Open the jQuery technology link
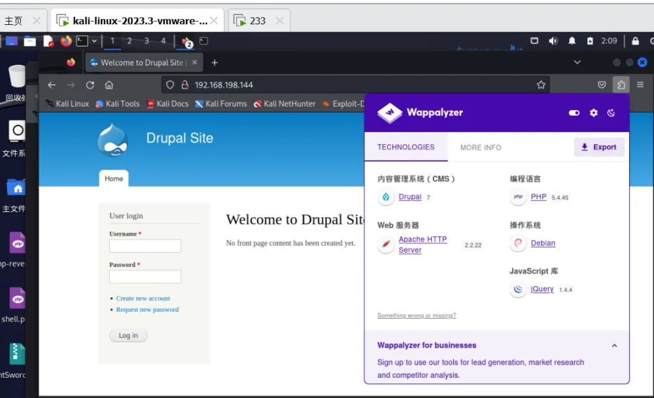Viewport: 654px width, 398px height. pyautogui.click(x=542, y=289)
